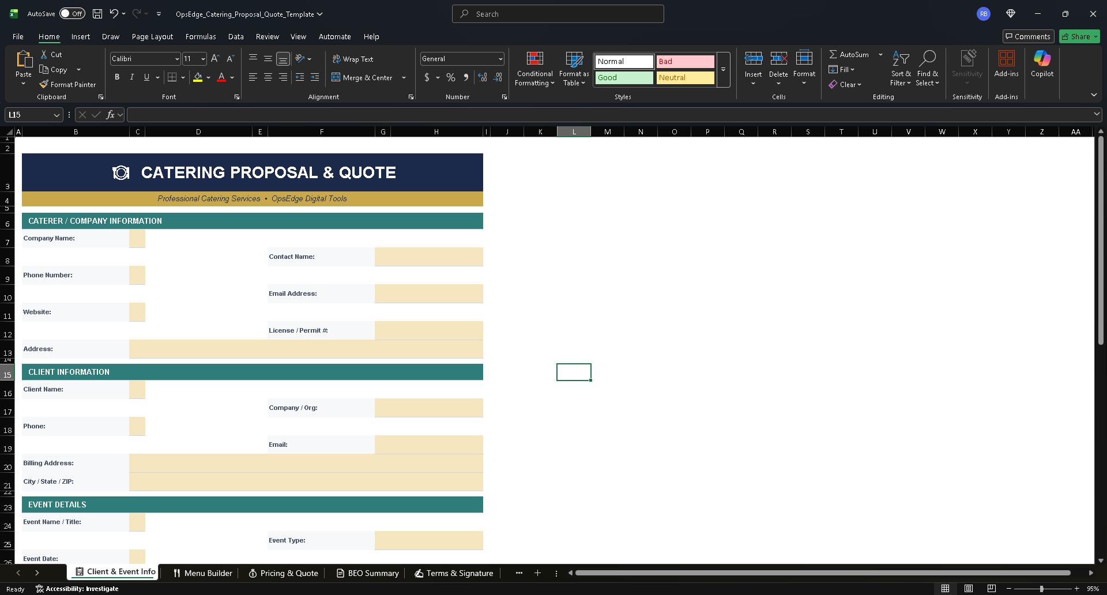Expand the cell Styles gallery
This screenshot has height=595, width=1107.
[723, 69]
